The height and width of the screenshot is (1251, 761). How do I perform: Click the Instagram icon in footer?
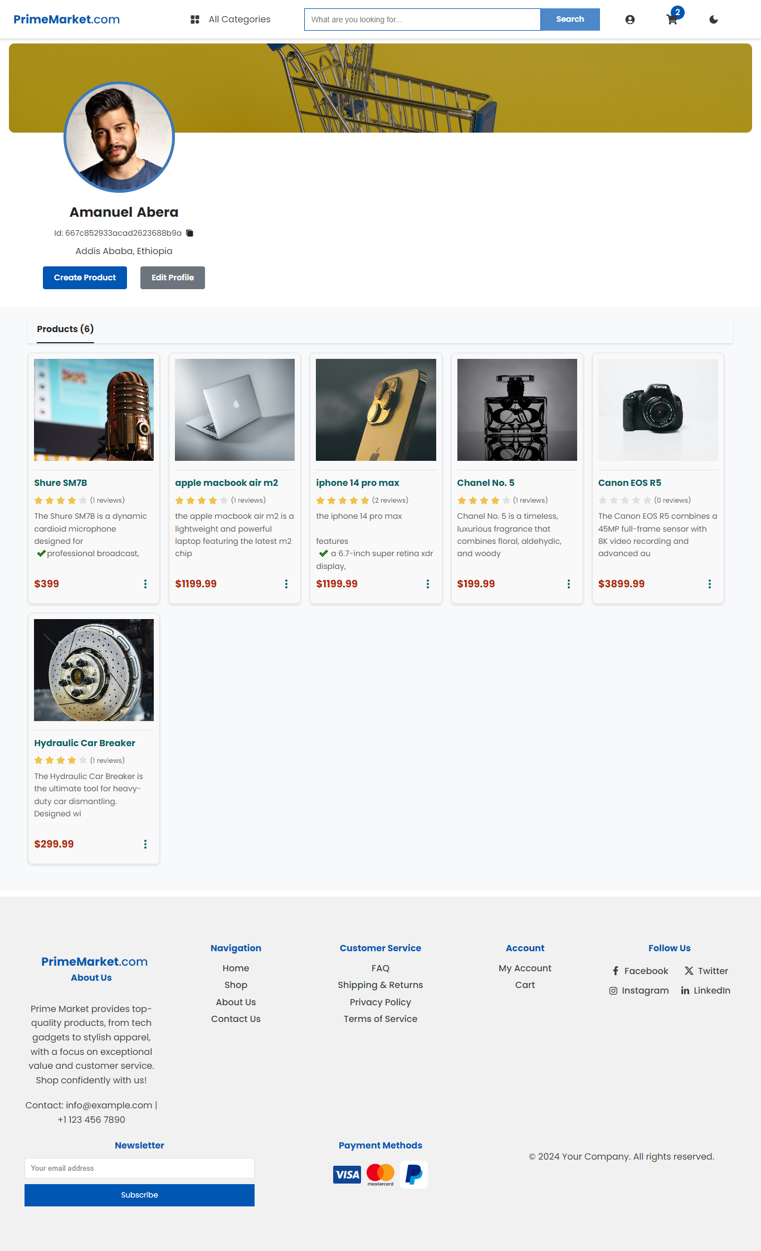613,991
